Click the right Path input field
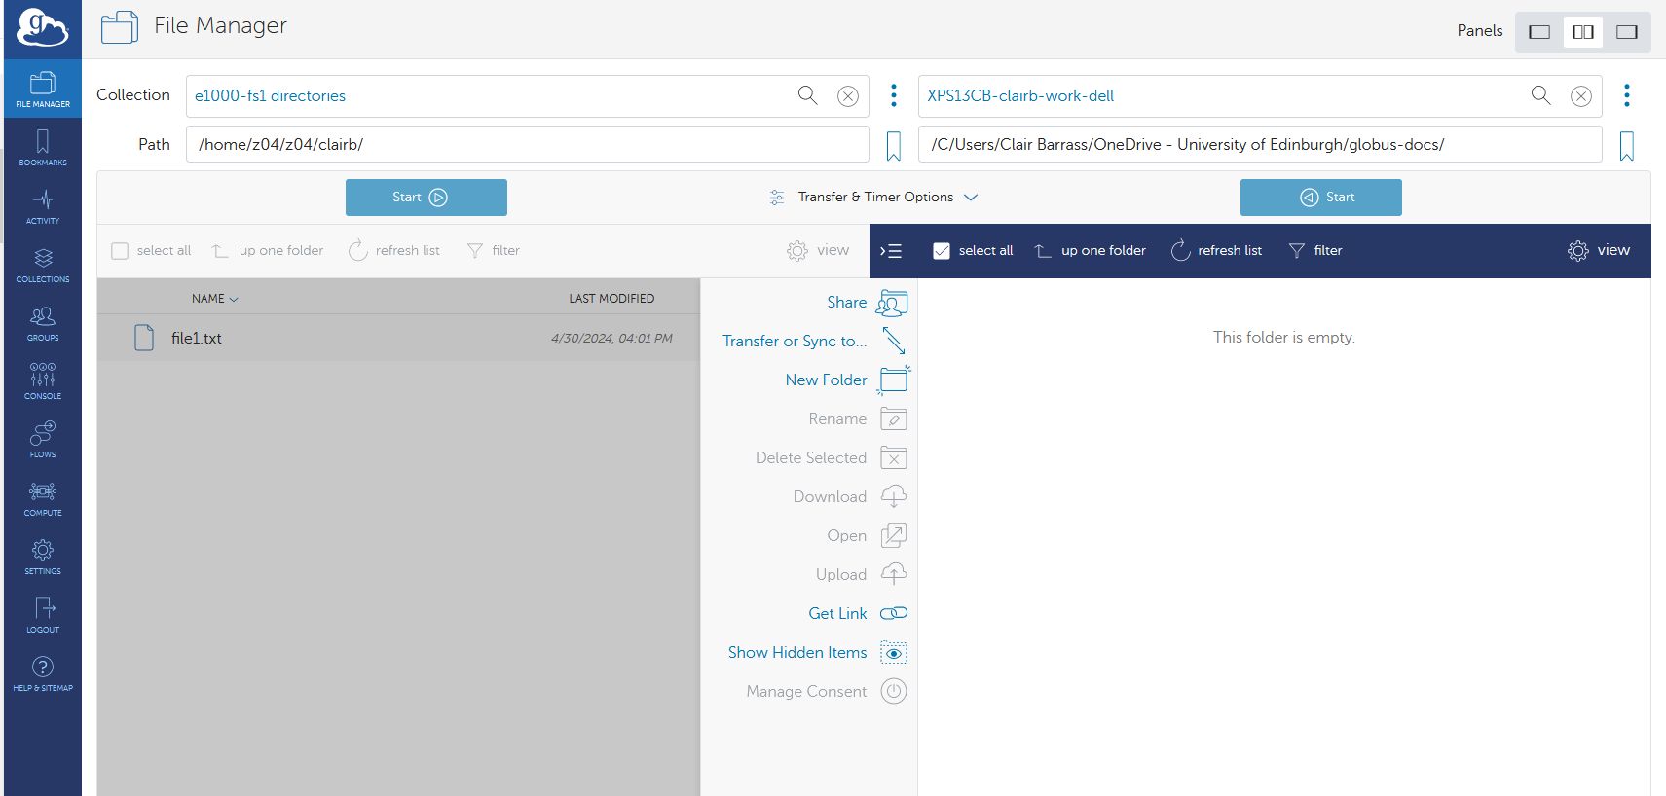 [x=1259, y=145]
